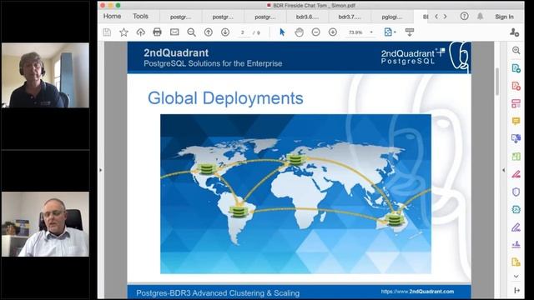Expand the left navigation pane arrow

point(101,170)
